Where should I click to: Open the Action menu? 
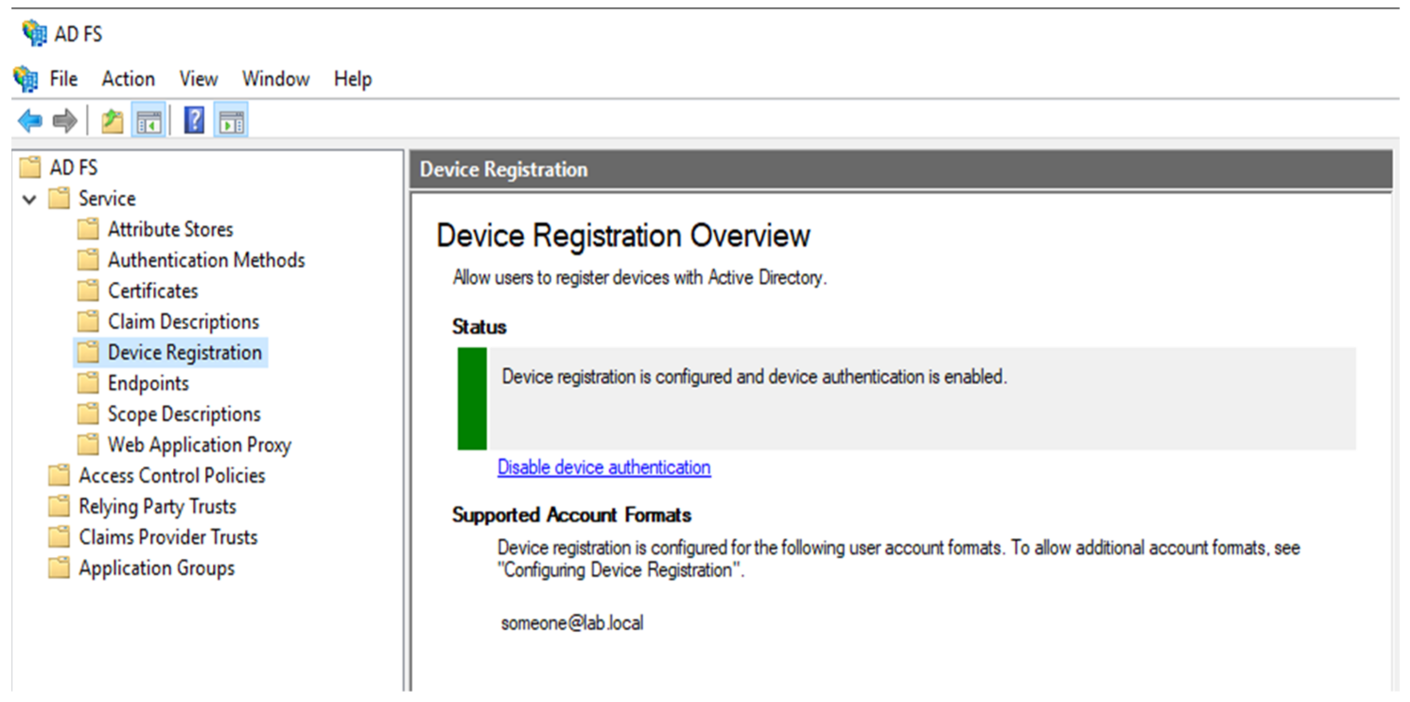(x=128, y=79)
